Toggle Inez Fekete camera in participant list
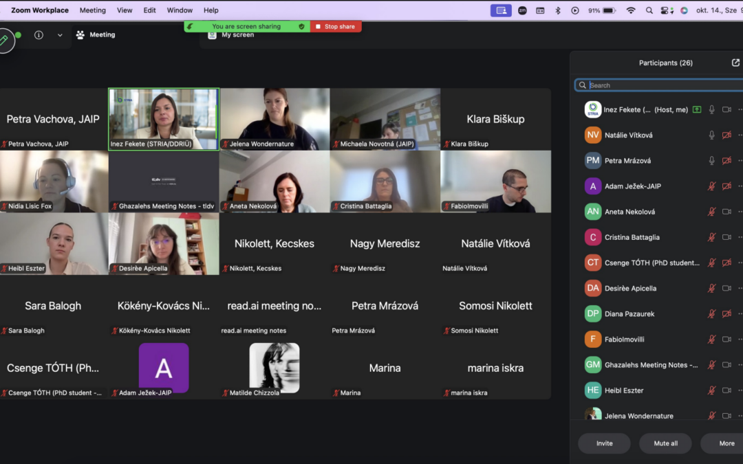Image resolution: width=743 pixels, height=464 pixels. (726, 109)
